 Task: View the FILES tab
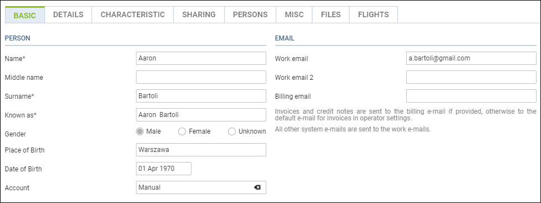tap(331, 15)
